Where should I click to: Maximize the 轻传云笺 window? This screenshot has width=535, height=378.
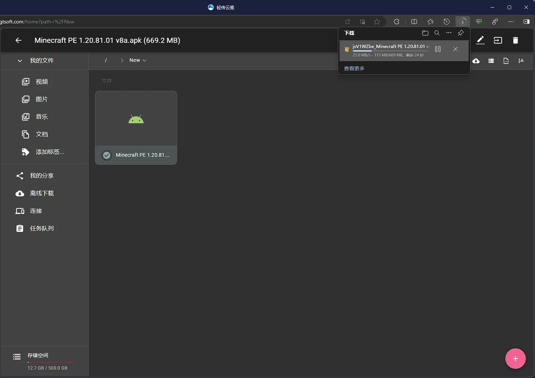pyautogui.click(x=509, y=7)
